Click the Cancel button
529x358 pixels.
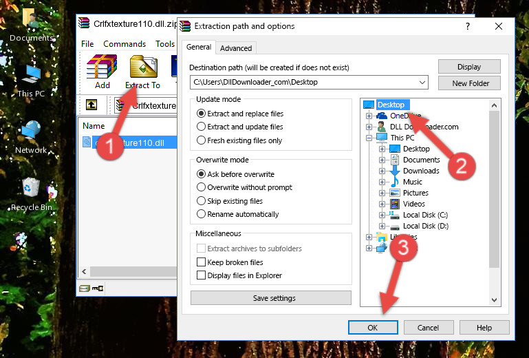click(x=429, y=327)
